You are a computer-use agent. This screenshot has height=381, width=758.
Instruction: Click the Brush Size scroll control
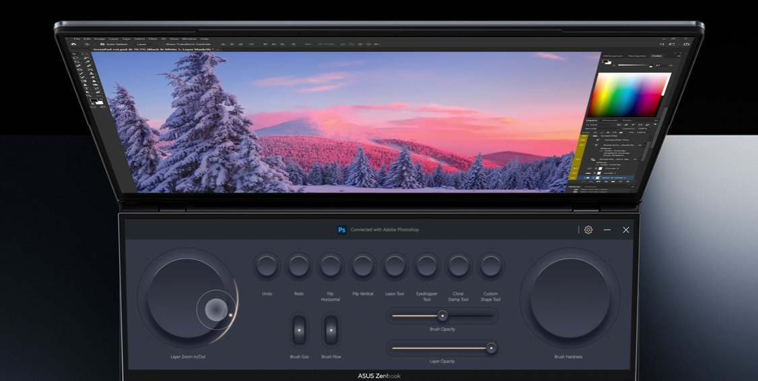coord(300,331)
